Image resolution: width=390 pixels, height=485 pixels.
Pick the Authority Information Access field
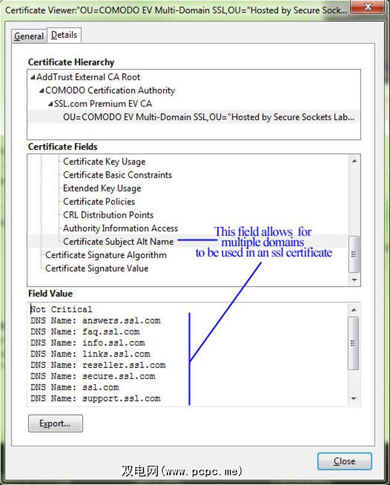coord(121,228)
